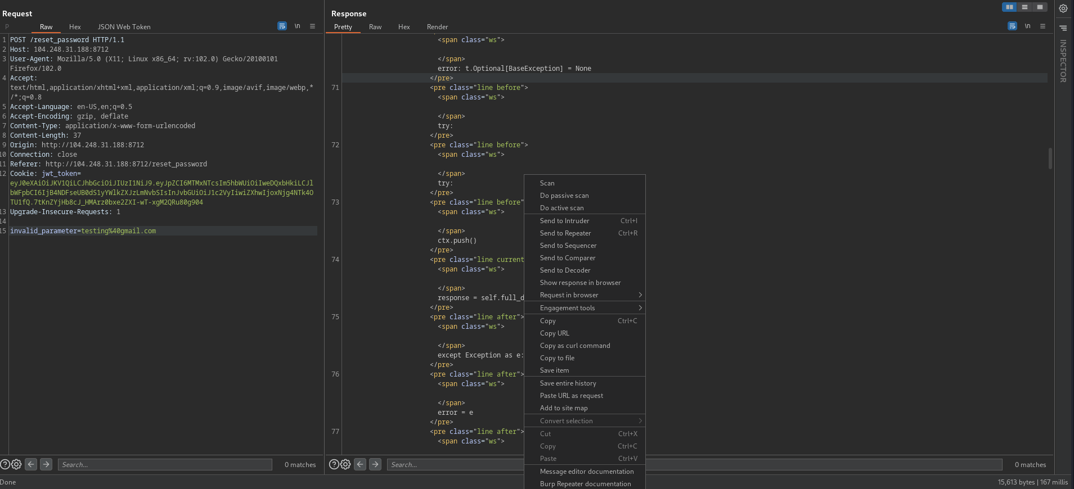Open settings gear at top right

[x=1063, y=8]
